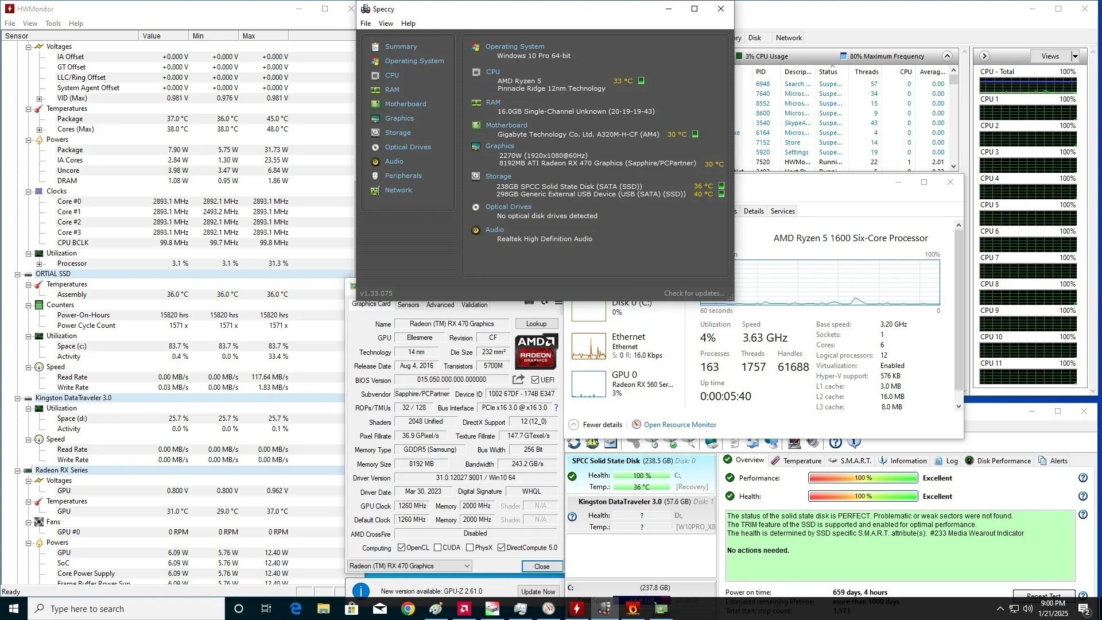
Task: Toggle the CUDA checkbox in GPU-Z
Action: 437,548
